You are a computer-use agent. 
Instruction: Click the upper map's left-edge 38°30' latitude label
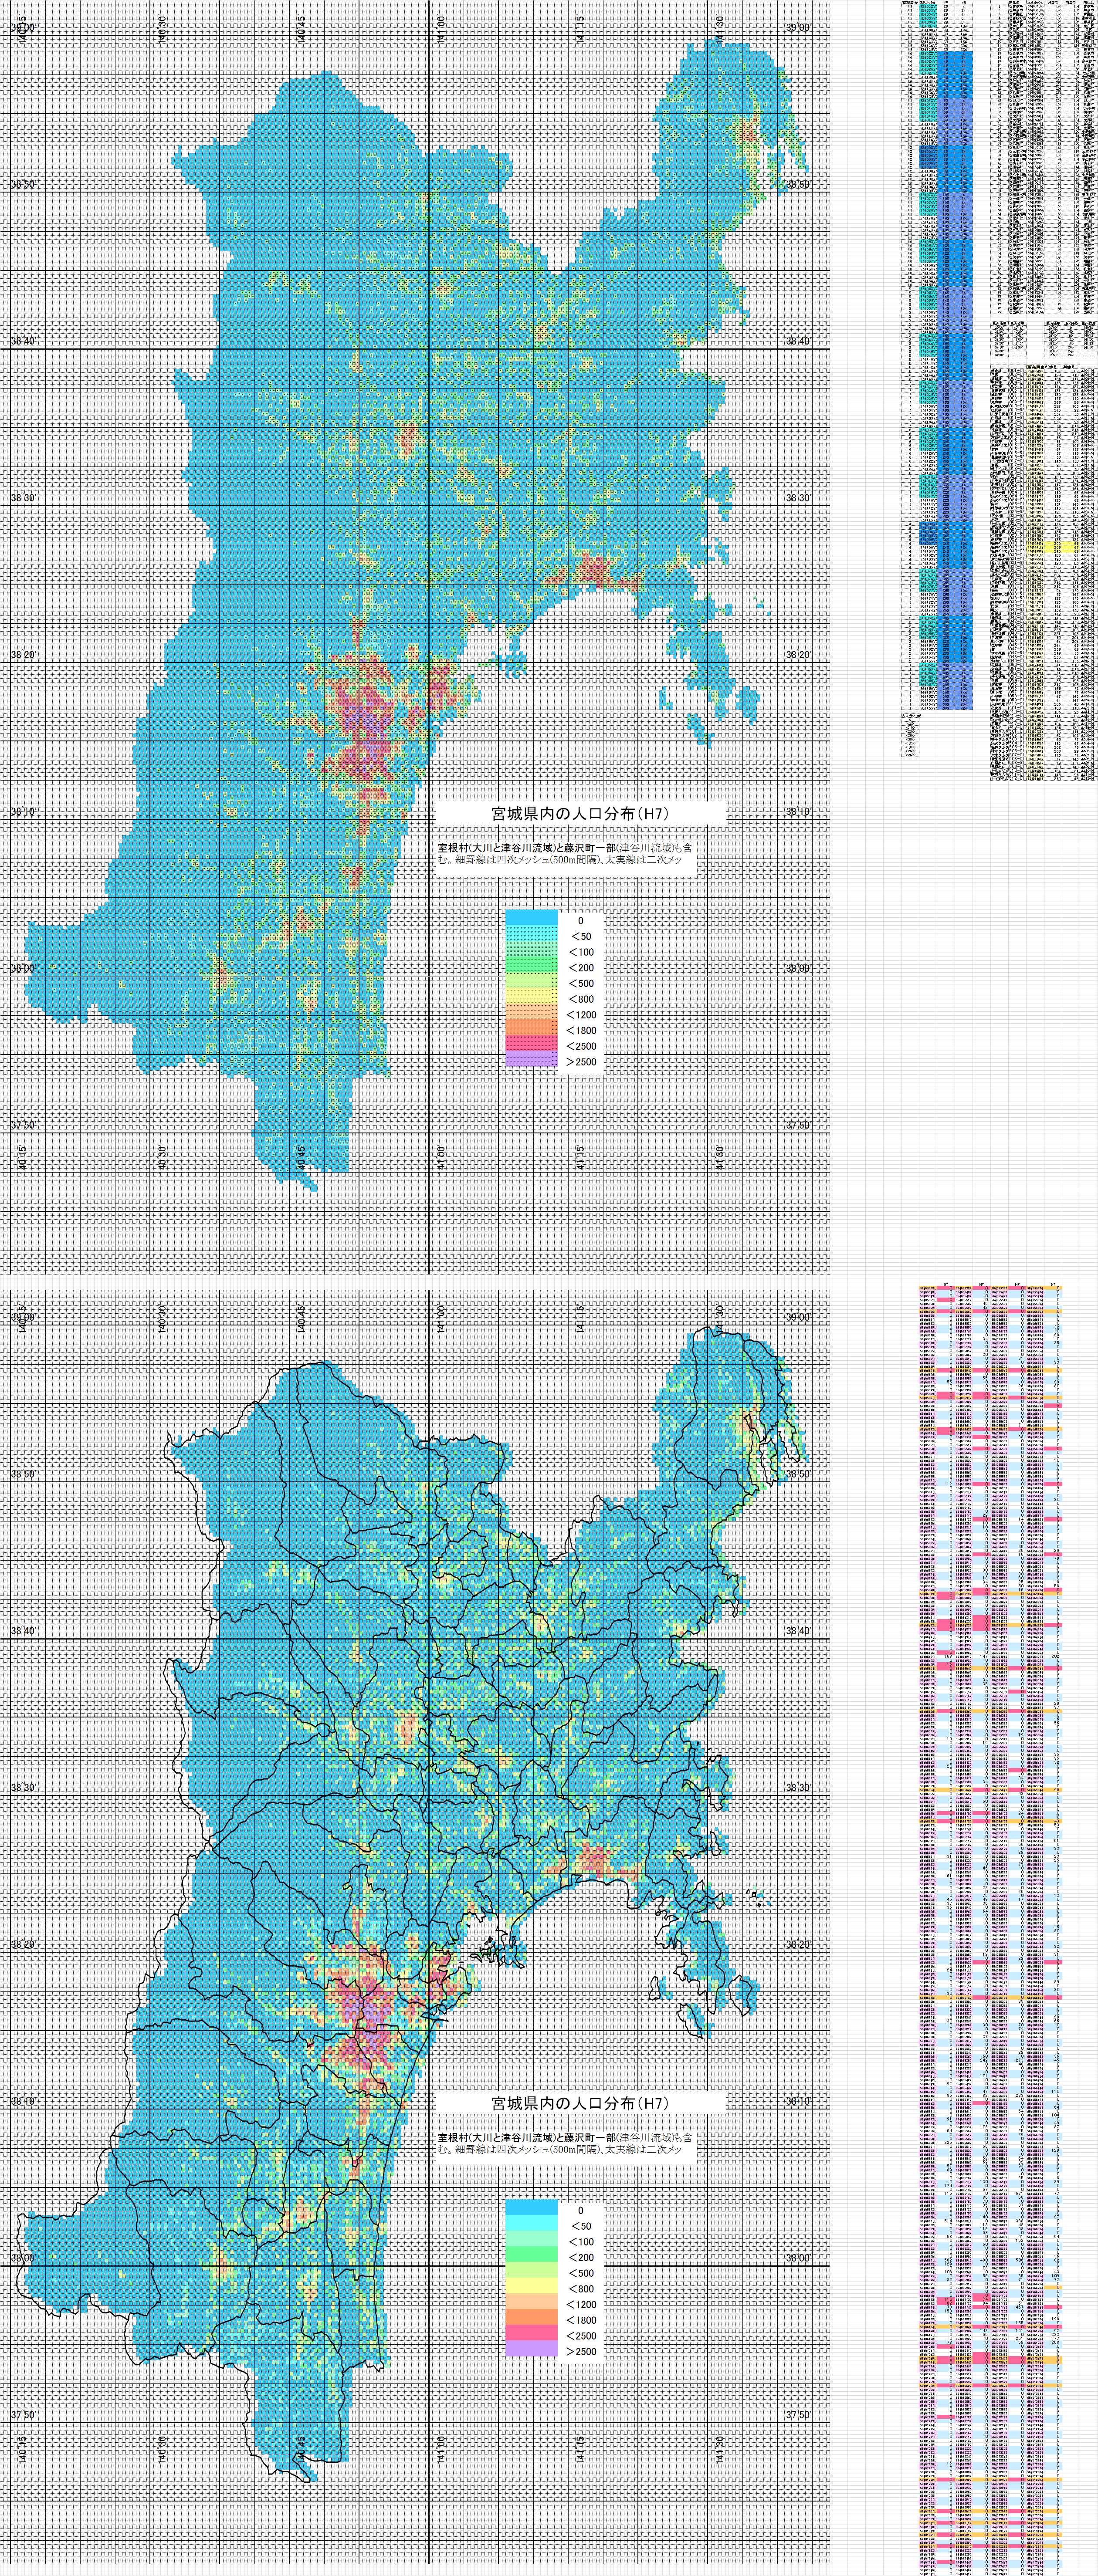pyautogui.click(x=23, y=498)
